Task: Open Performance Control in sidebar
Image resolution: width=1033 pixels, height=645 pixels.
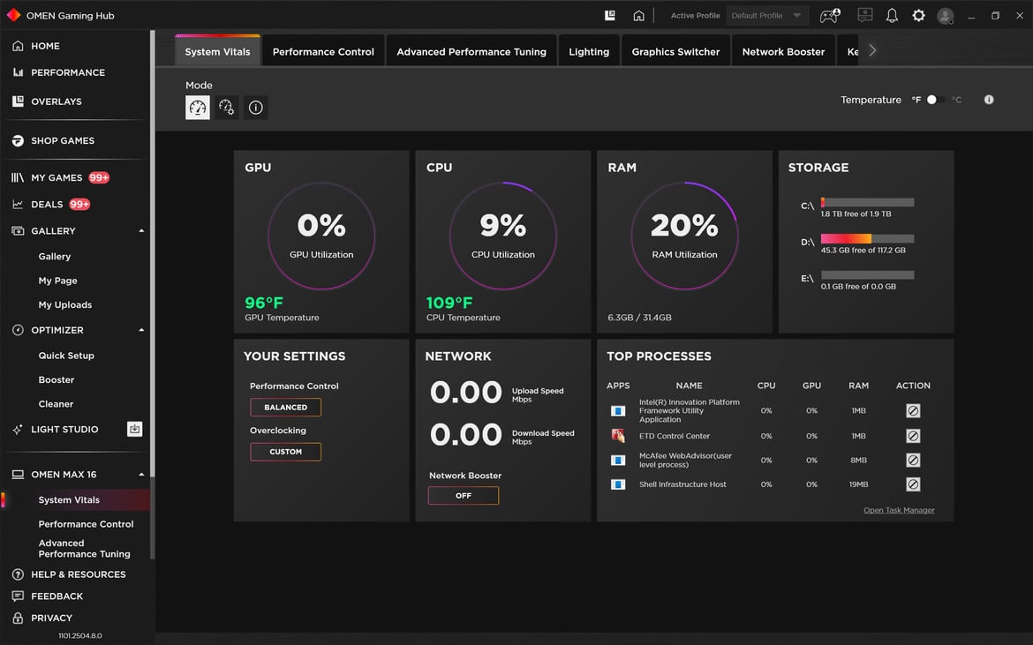Action: point(87,524)
